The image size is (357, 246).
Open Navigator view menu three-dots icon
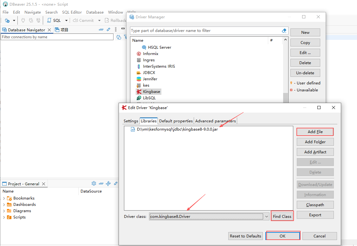point(116,29)
